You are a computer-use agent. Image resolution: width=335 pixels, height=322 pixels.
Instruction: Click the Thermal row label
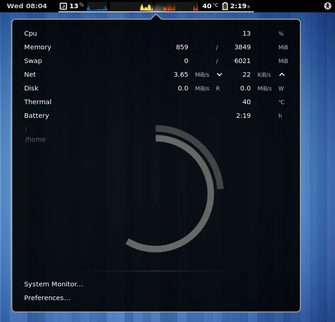[37, 102]
